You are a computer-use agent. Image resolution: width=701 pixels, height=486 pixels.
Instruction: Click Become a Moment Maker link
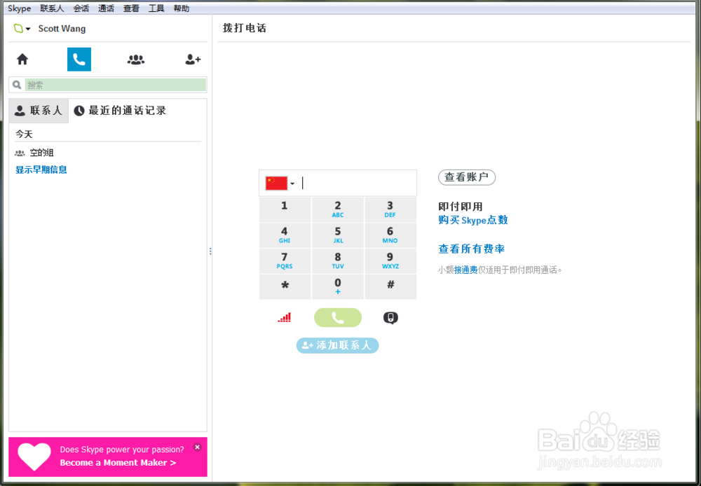click(x=118, y=463)
